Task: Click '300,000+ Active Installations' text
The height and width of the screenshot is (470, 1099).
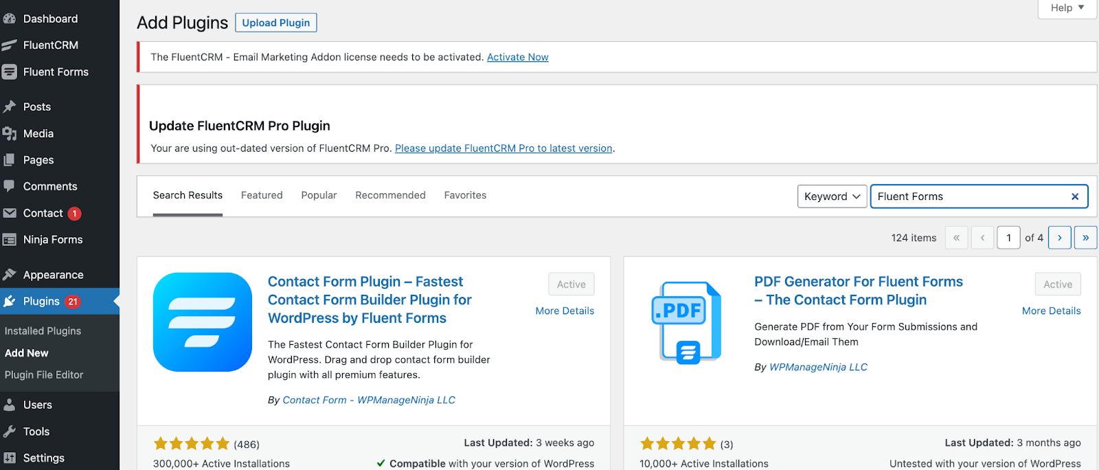Action: (221, 464)
